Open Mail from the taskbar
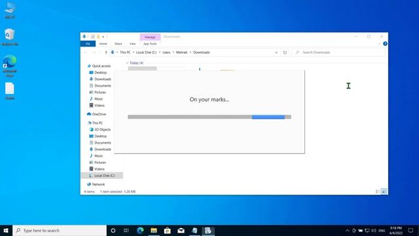Image resolution: width=419 pixels, height=236 pixels. click(x=181, y=230)
